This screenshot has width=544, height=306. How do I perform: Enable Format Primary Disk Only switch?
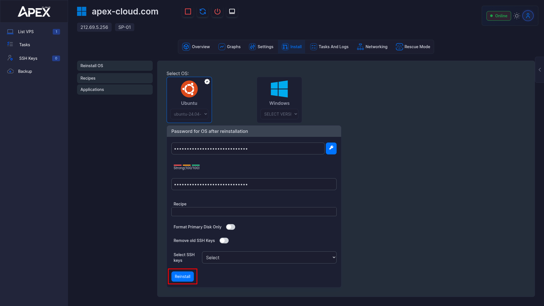click(x=230, y=227)
